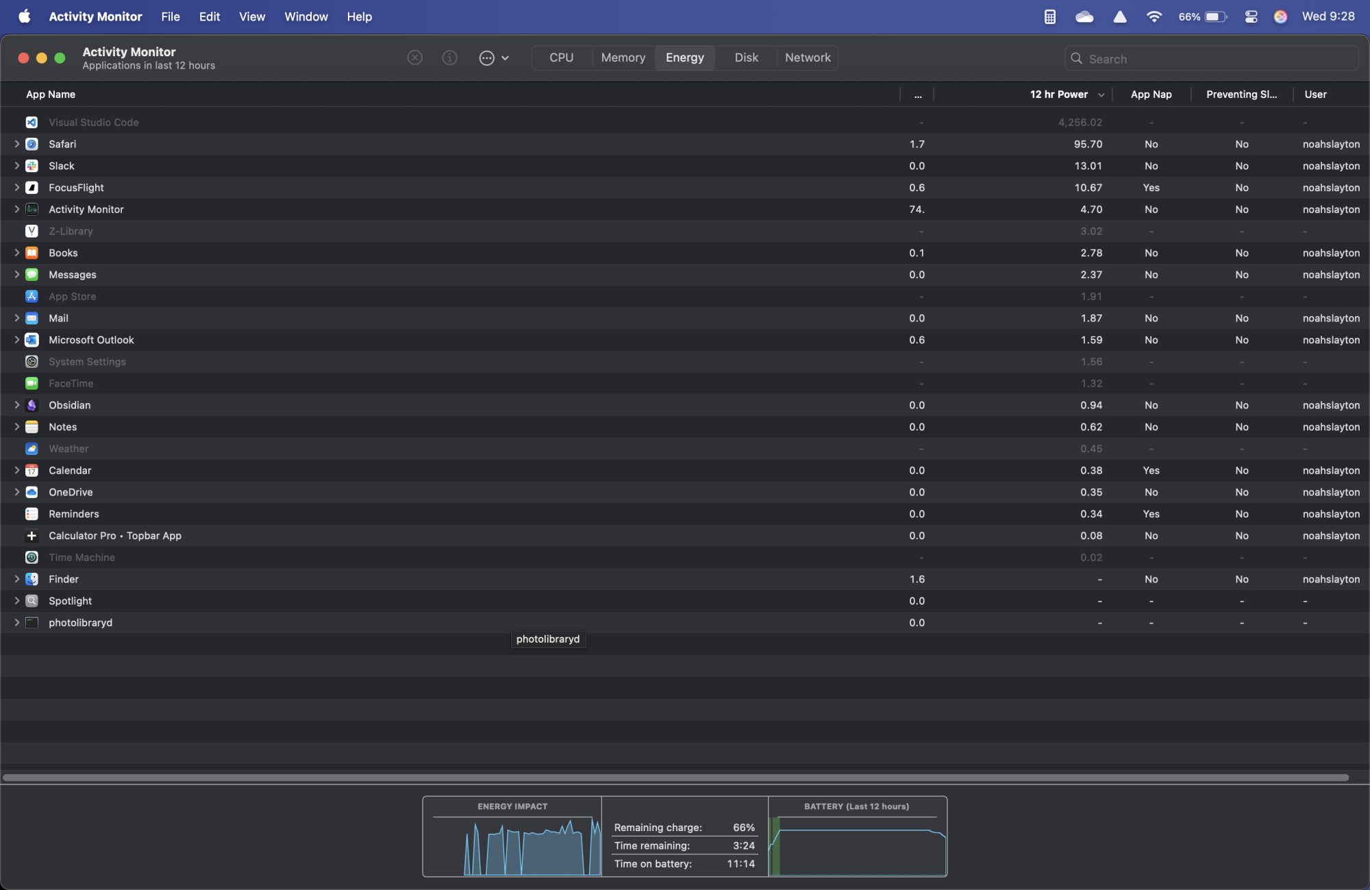Open the Apple menu
This screenshot has width=1370, height=890.
tap(24, 16)
